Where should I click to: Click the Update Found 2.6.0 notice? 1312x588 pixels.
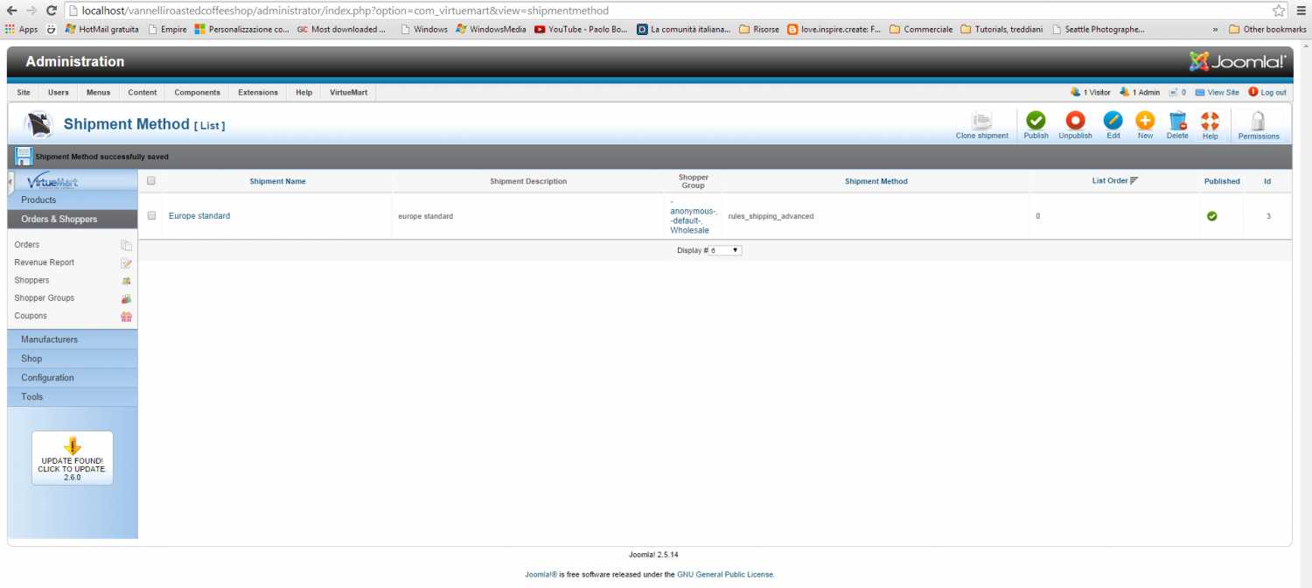[73, 458]
